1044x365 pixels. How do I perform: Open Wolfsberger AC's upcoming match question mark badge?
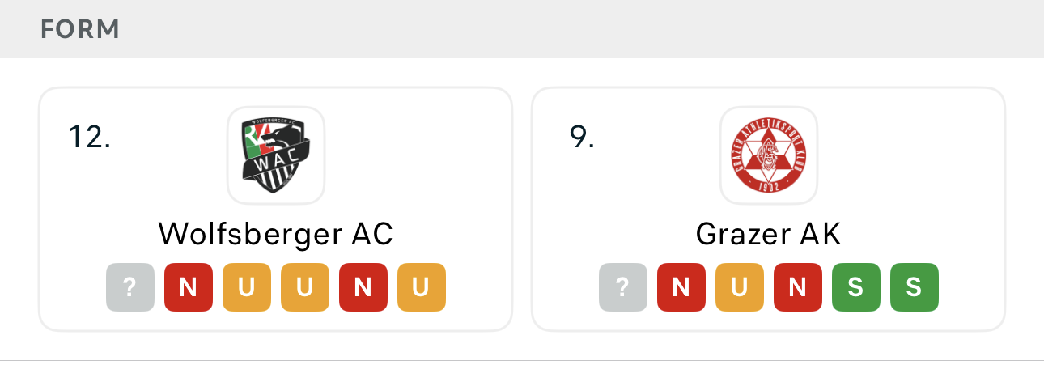[x=130, y=287]
